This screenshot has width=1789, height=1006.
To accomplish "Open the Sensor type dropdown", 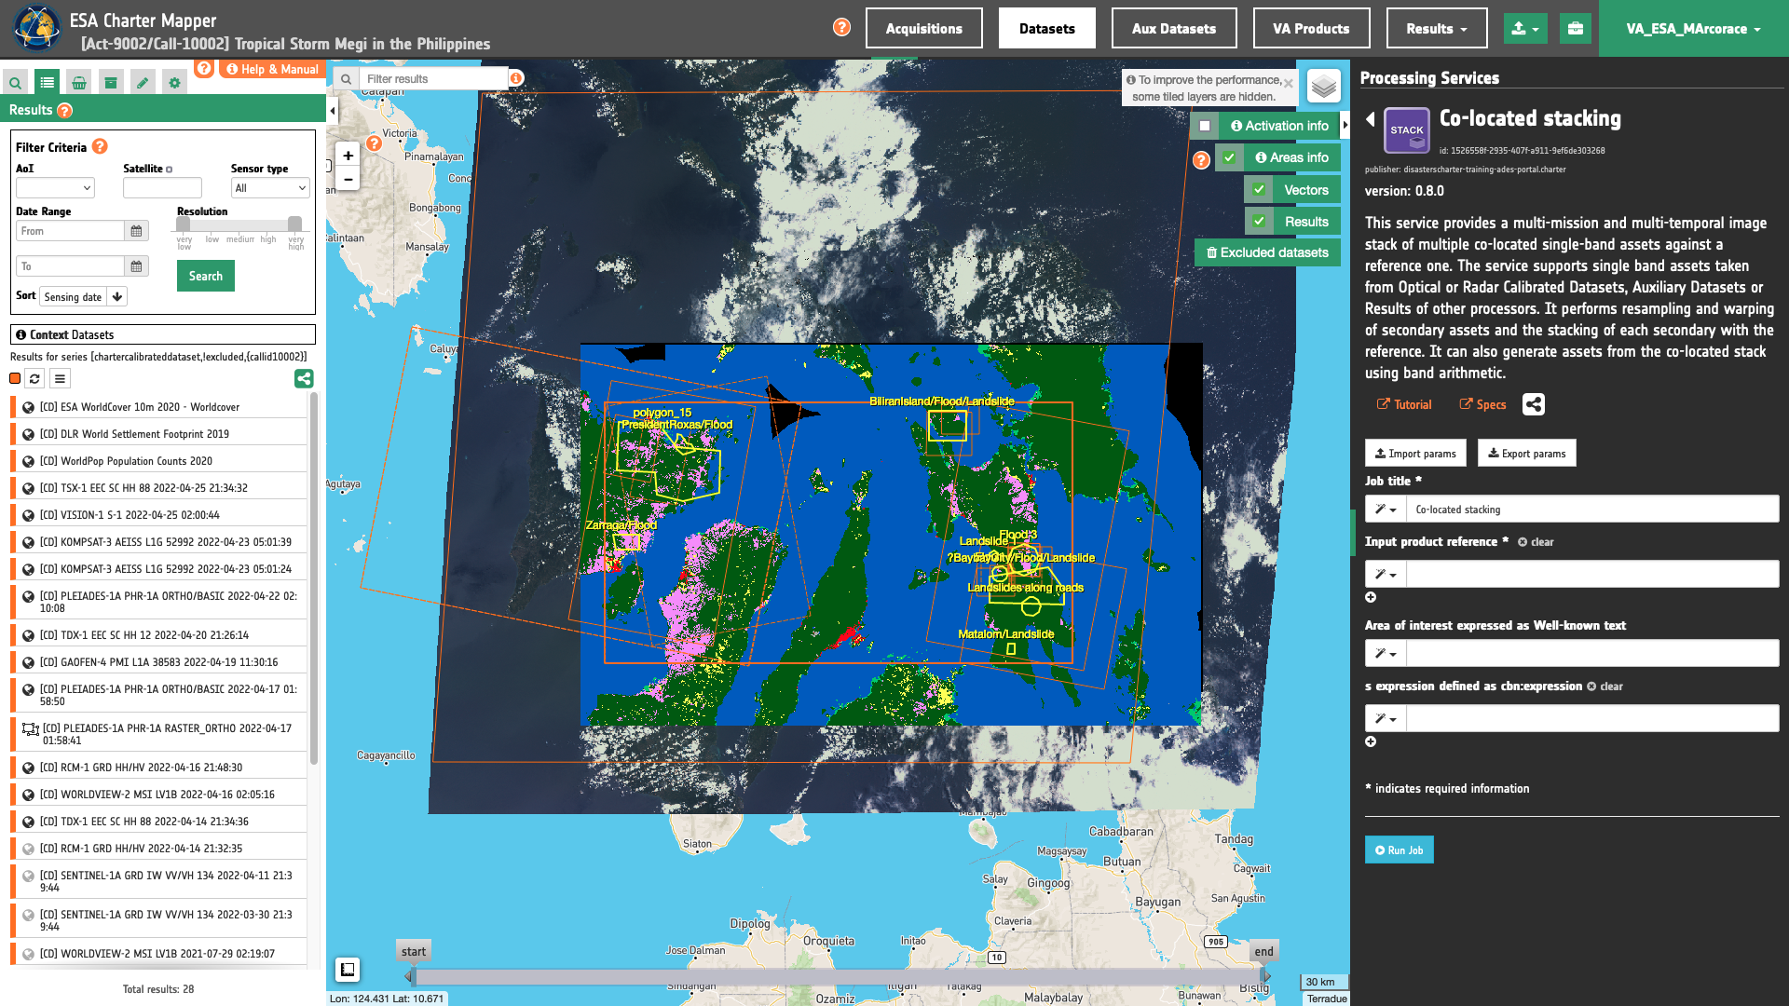I will tap(270, 188).
